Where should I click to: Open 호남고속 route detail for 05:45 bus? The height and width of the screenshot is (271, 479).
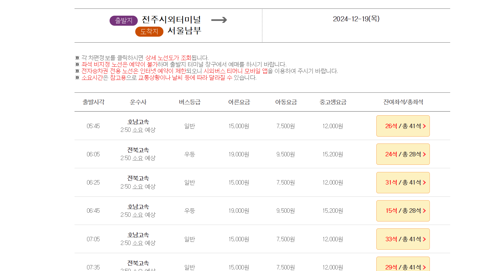138,122
